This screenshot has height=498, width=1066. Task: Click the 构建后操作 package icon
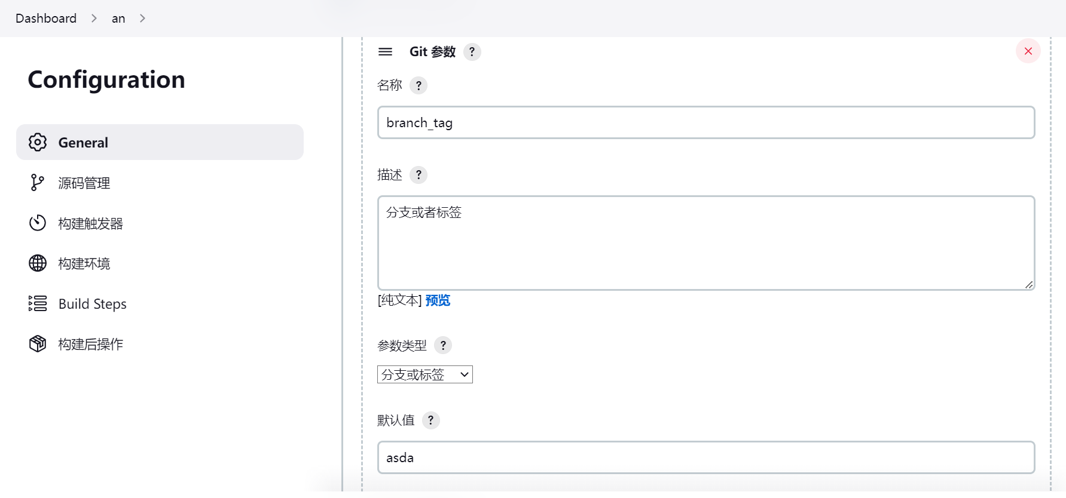coord(38,344)
